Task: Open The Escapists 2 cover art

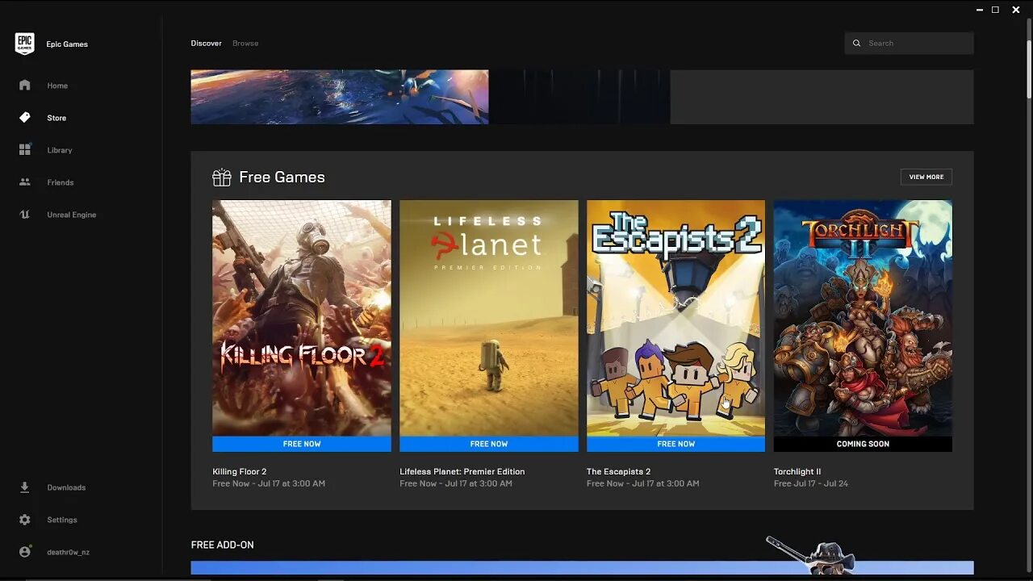Action: pyautogui.click(x=675, y=318)
